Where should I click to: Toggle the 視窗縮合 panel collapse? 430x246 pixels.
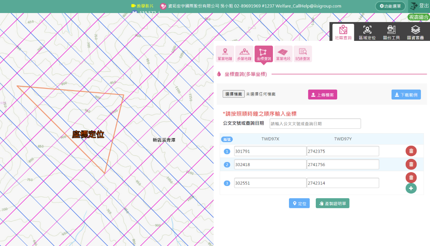coord(419,17)
